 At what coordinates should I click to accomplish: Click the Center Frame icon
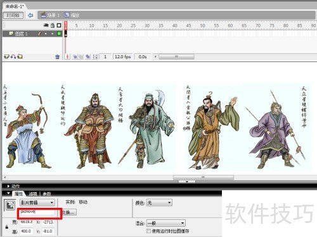67,56
